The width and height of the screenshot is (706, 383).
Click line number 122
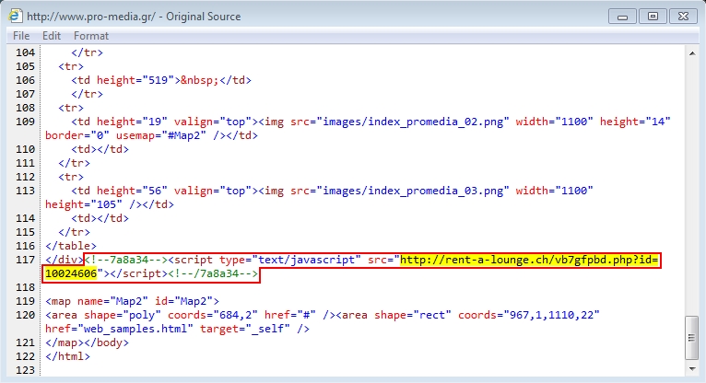pos(25,357)
